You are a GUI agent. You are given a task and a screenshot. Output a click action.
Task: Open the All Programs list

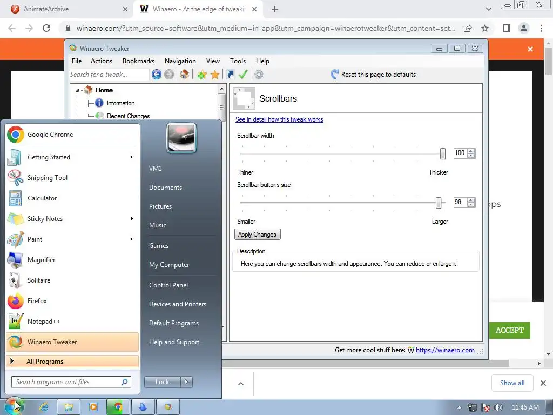tap(72, 361)
